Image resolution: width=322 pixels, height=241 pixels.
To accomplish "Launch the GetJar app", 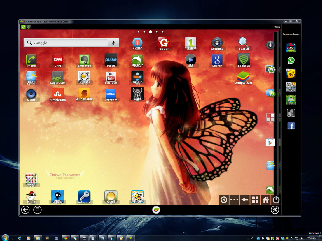I will (x=164, y=43).
